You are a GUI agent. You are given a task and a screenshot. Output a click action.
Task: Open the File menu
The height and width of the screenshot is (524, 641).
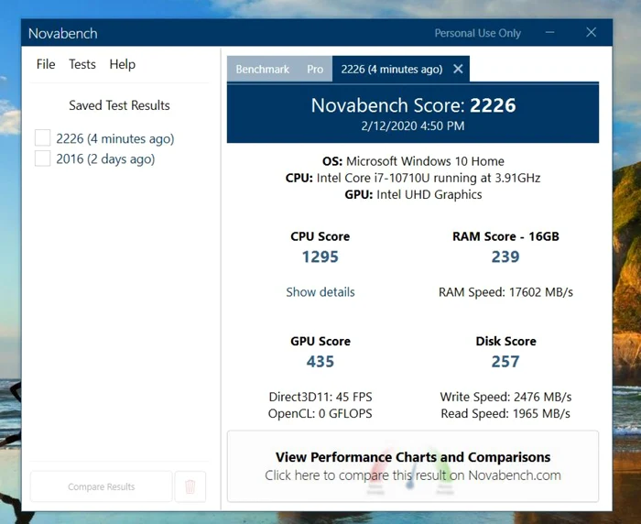46,64
